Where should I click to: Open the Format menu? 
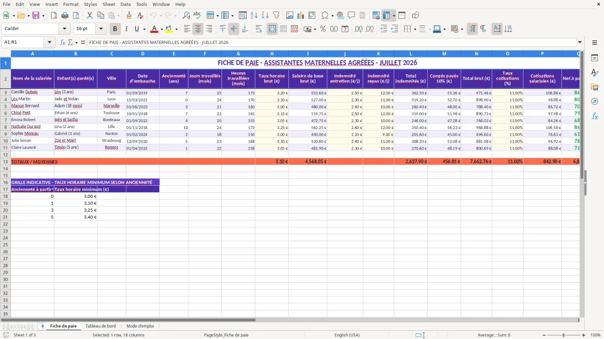70,4
